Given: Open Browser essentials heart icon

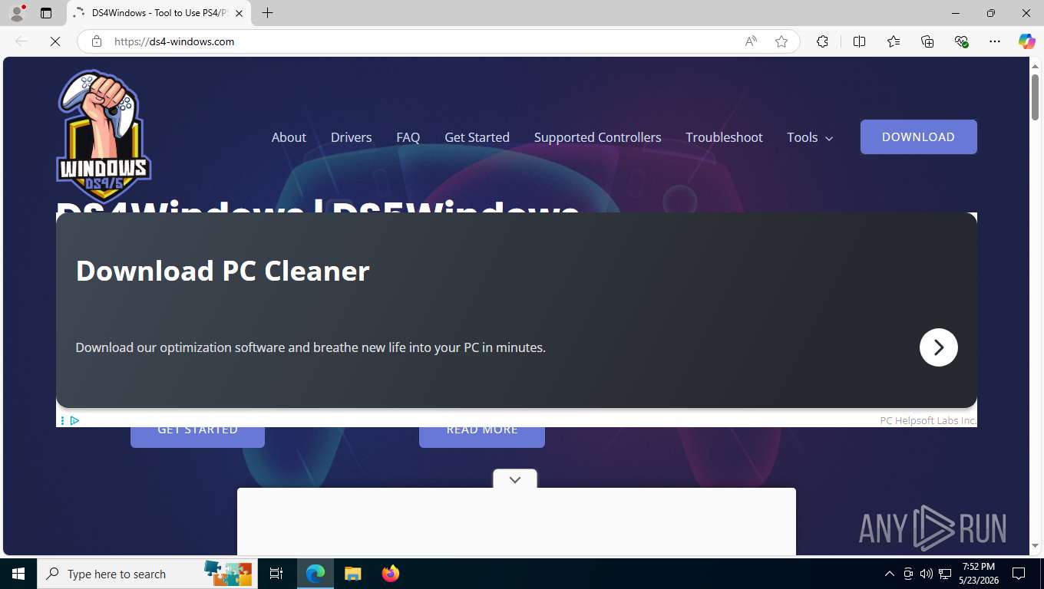Looking at the screenshot, I should tap(961, 41).
